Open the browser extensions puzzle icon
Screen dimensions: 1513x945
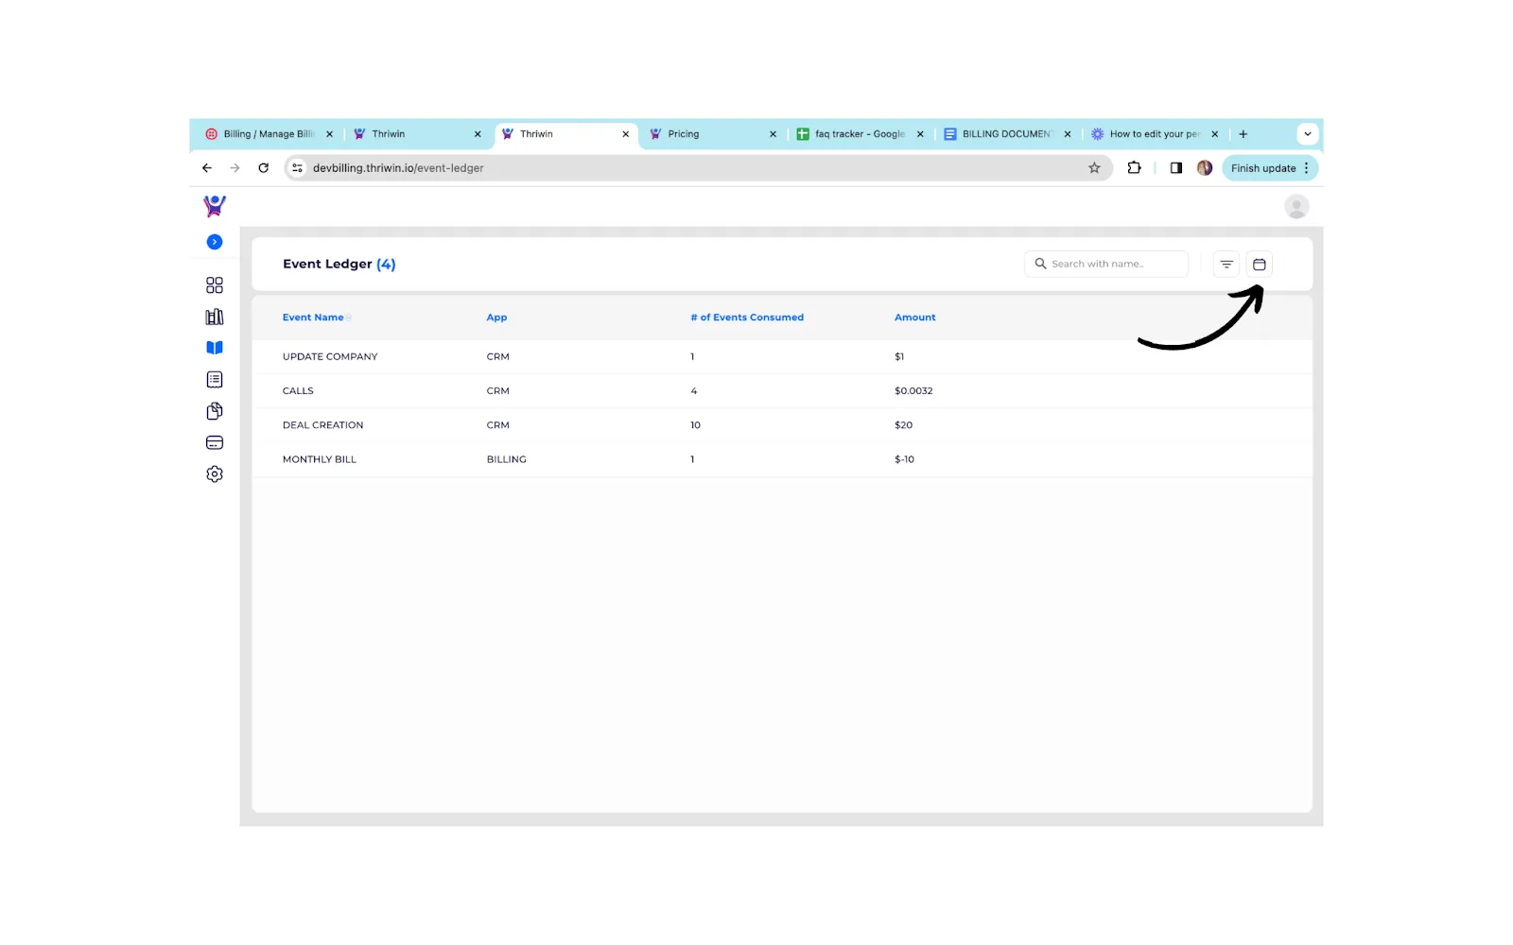[x=1134, y=168]
